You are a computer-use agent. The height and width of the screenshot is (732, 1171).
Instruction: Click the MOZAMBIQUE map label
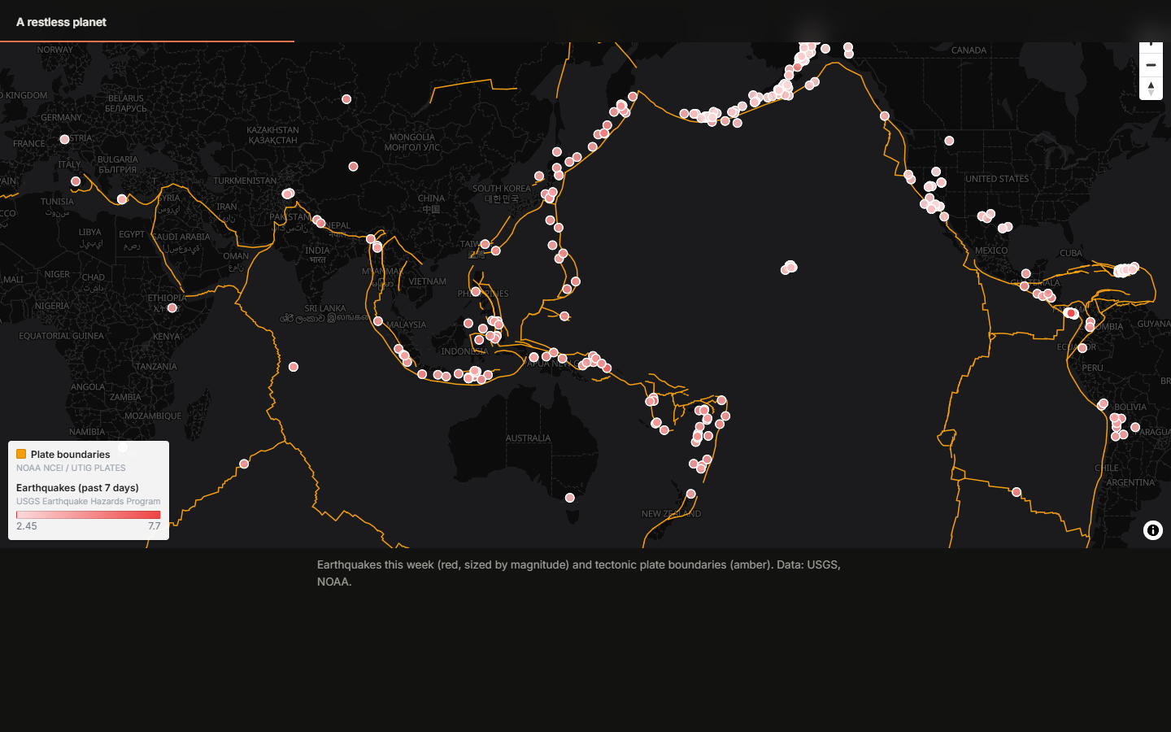click(x=153, y=416)
